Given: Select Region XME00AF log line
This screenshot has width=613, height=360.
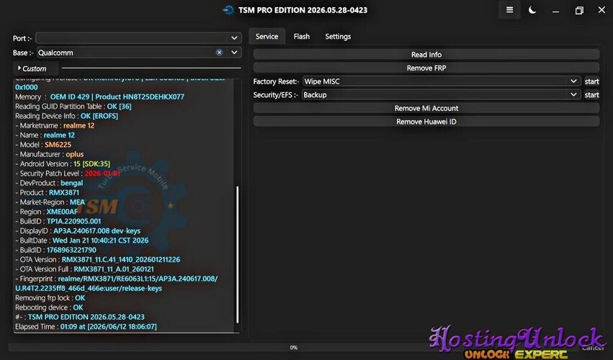Looking at the screenshot, I should click(46, 212).
